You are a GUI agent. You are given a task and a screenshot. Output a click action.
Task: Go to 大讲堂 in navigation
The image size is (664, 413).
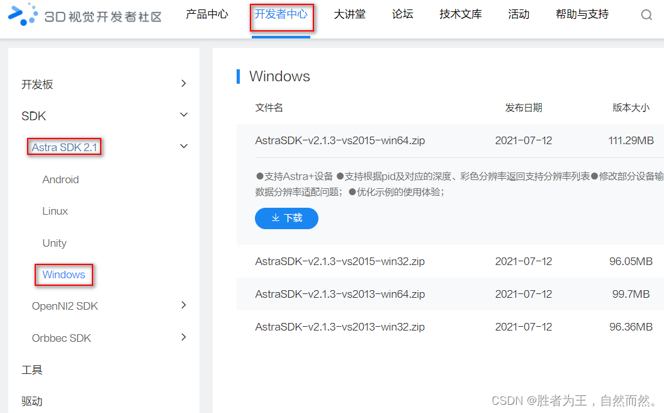point(349,14)
